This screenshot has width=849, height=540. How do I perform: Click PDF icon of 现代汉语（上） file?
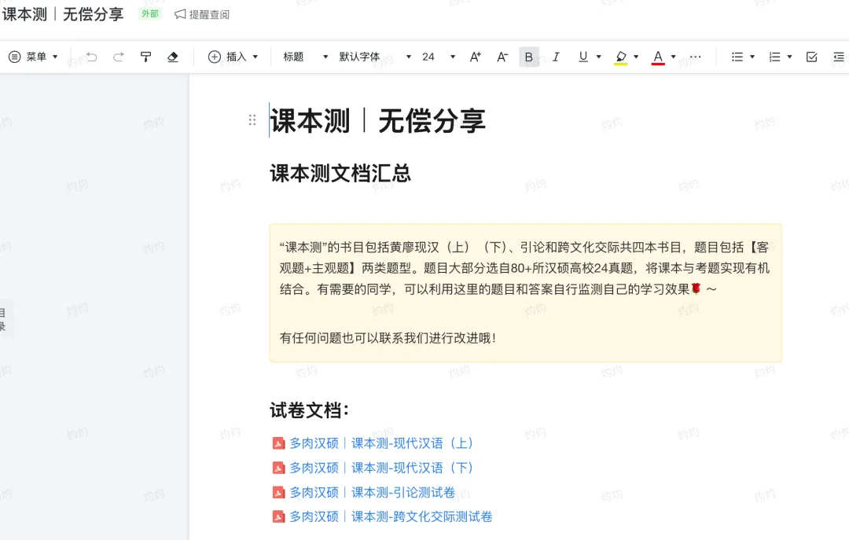(278, 443)
